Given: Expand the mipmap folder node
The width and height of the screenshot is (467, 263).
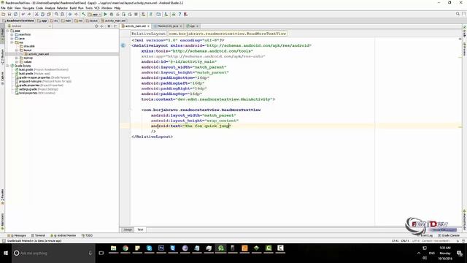Looking at the screenshot, I should point(17,58).
